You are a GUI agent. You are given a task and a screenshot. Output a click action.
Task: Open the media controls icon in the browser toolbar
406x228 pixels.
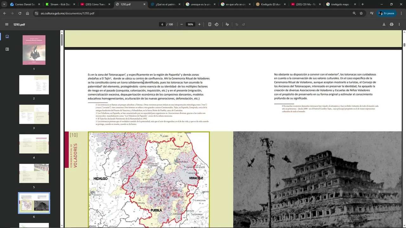point(372,13)
